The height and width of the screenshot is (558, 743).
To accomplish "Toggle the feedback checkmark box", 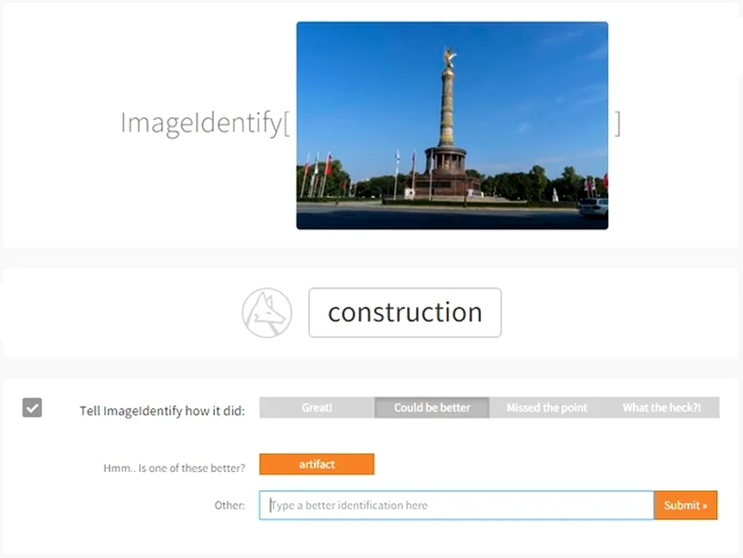I will pyautogui.click(x=32, y=407).
